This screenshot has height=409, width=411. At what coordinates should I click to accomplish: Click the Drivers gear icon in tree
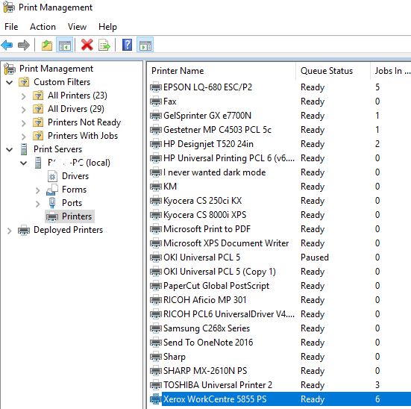click(52, 176)
